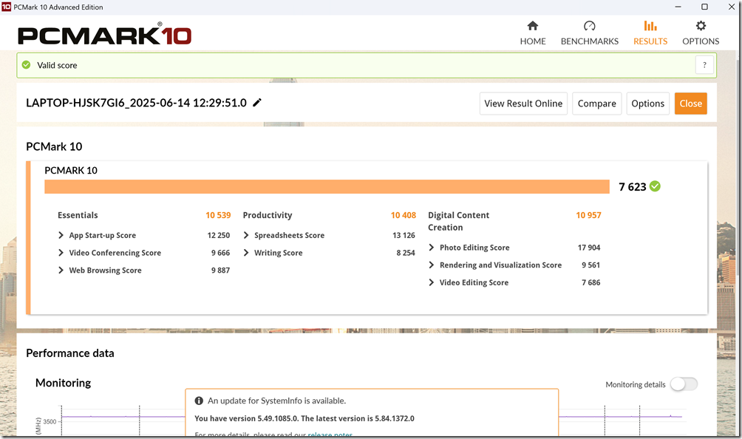Click the PCMark 10 title bar logo
Screen dimensions: 742x439
pyautogui.click(x=7, y=7)
